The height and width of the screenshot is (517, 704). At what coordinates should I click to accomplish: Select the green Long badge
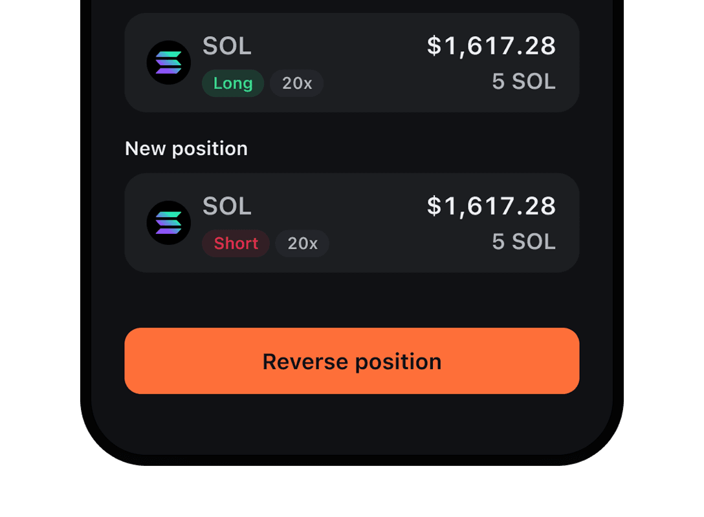(233, 83)
